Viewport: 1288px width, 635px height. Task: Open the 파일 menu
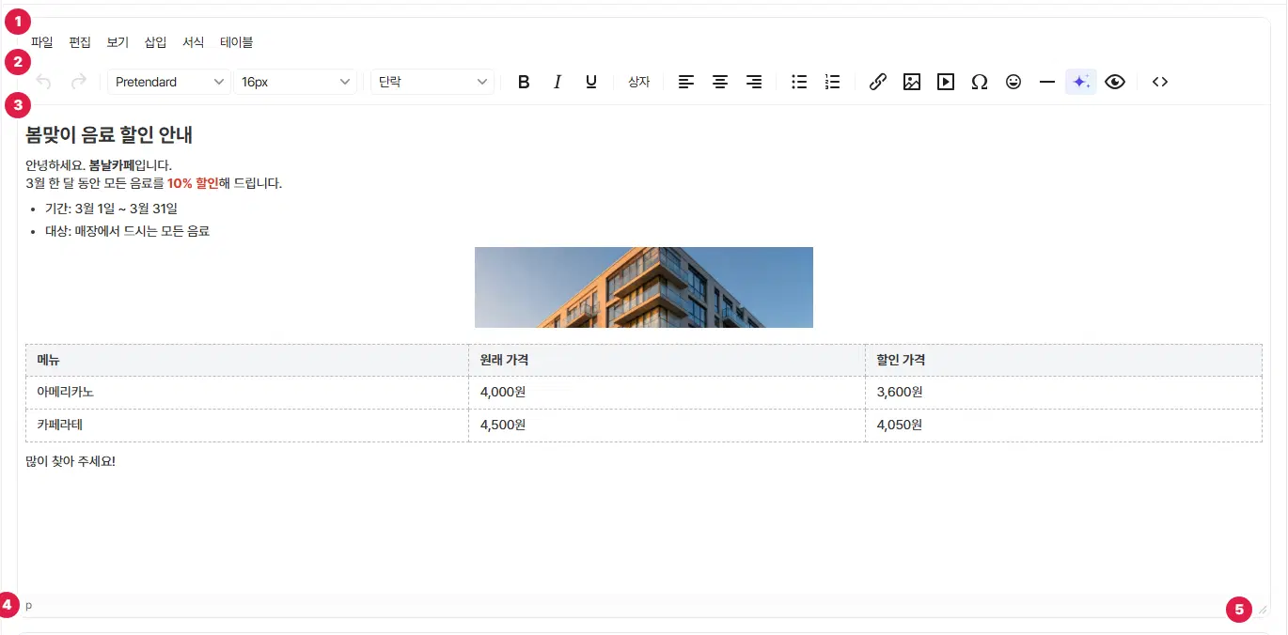tap(42, 42)
